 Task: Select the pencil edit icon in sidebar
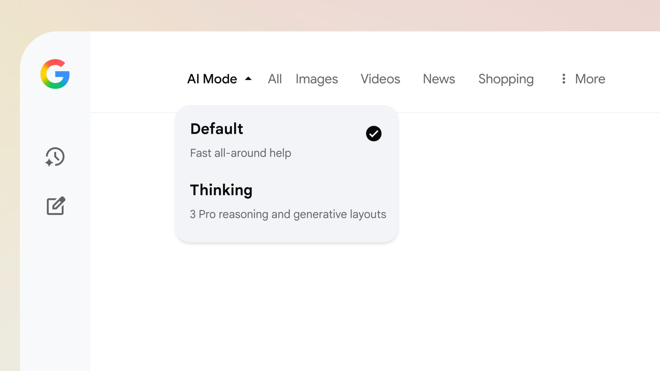(55, 206)
